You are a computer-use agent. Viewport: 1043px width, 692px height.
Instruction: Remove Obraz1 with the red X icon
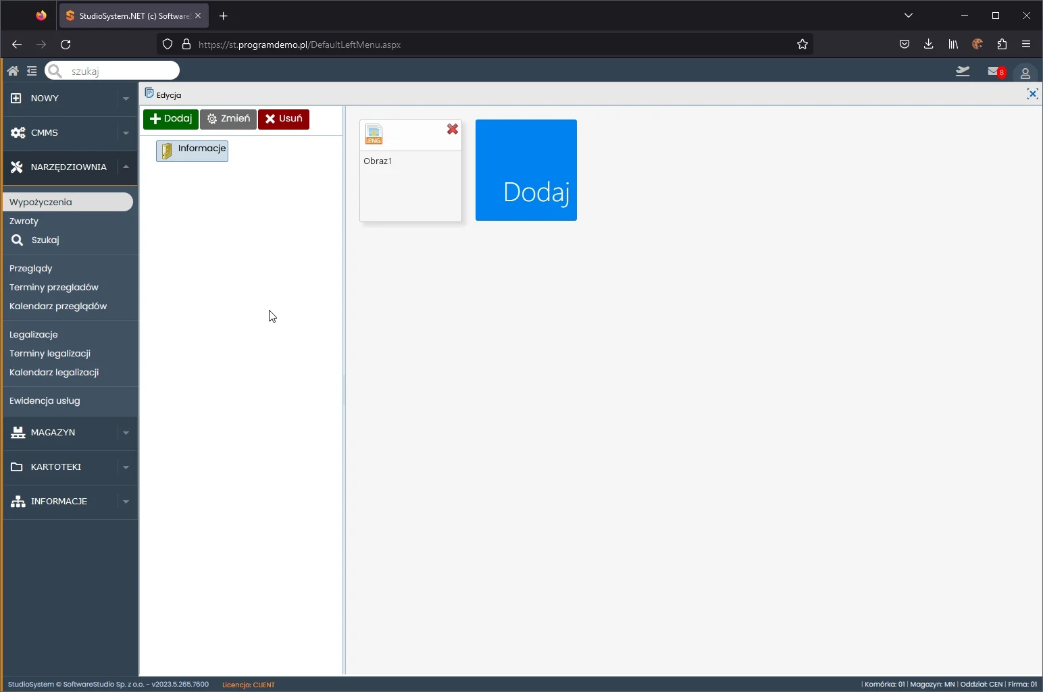tap(453, 129)
